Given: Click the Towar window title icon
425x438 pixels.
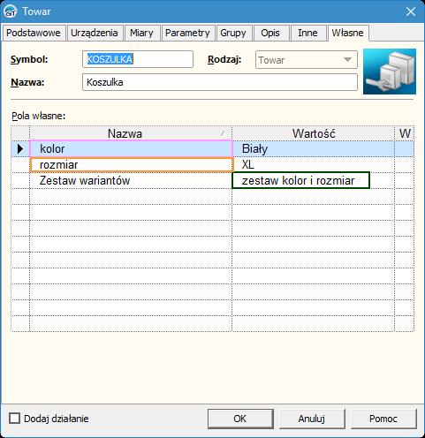Looking at the screenshot, I should click(x=11, y=11).
